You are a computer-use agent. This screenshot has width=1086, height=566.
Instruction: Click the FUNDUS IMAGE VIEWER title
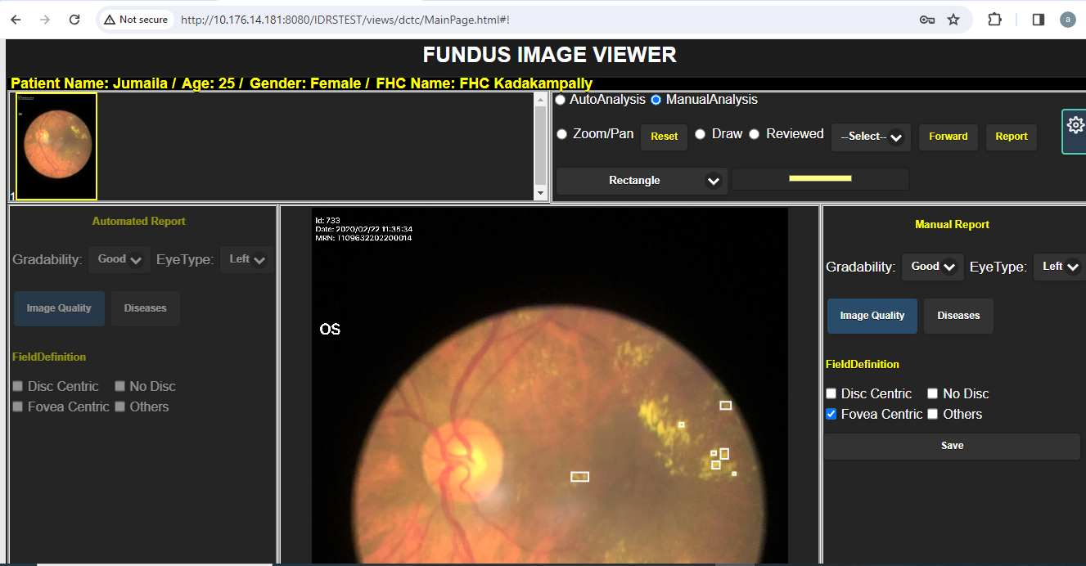point(549,55)
